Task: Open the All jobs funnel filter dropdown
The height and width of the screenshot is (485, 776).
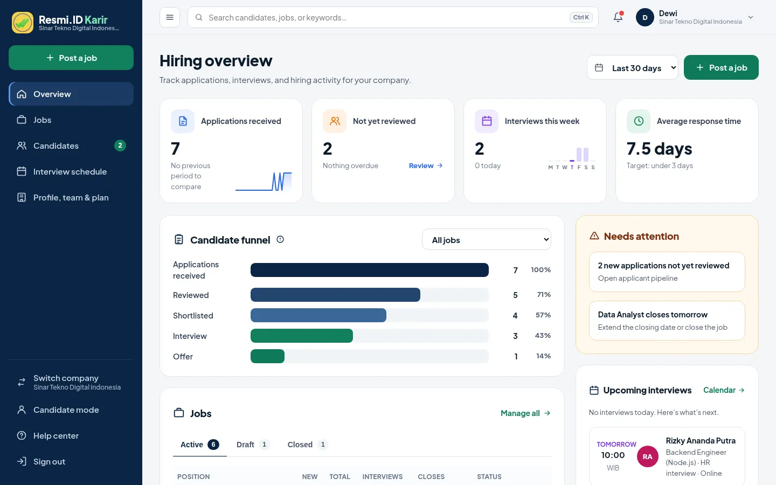Action: [487, 240]
